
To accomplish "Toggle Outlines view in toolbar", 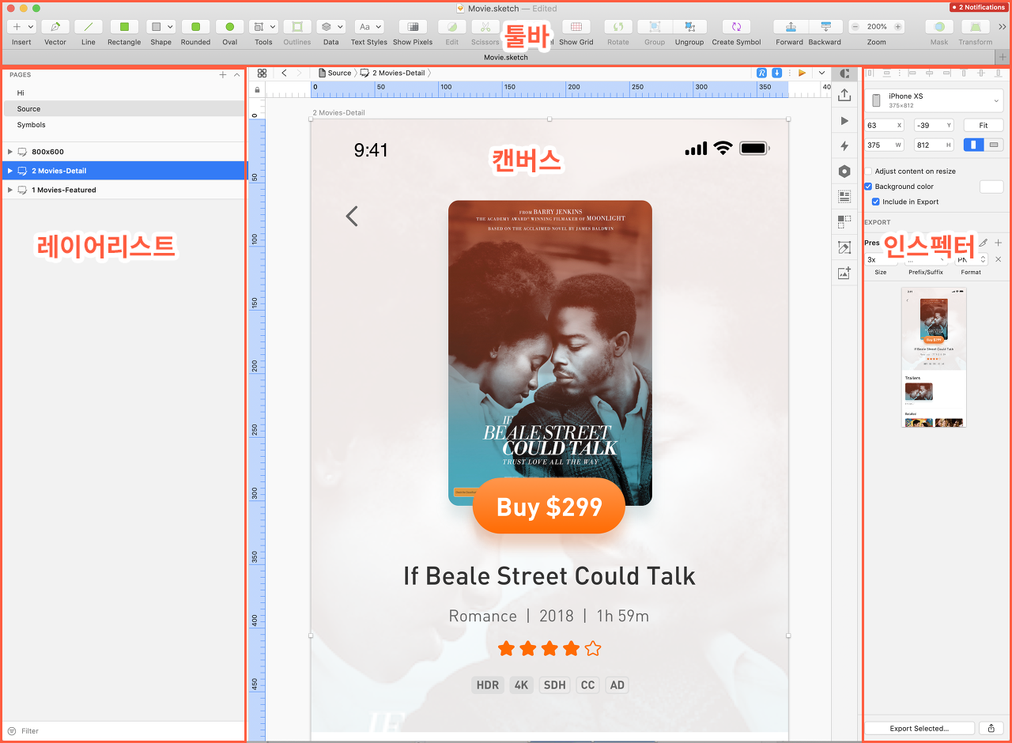I will pos(297,27).
